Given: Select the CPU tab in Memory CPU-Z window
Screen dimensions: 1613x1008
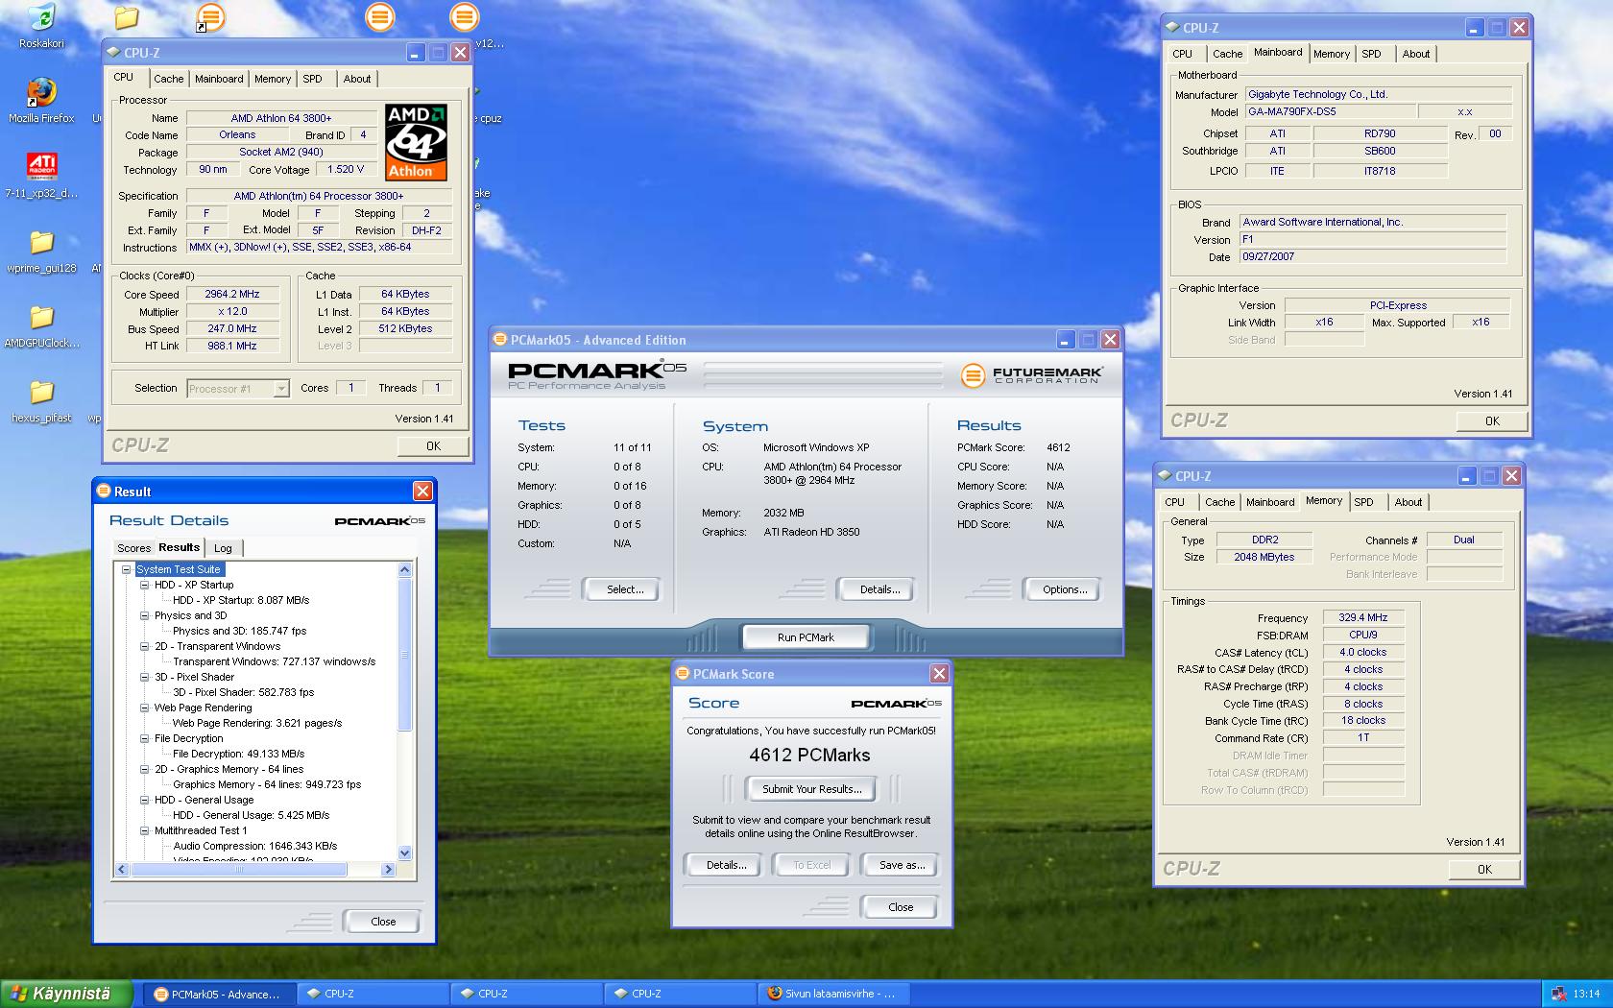Looking at the screenshot, I should pos(1175,502).
